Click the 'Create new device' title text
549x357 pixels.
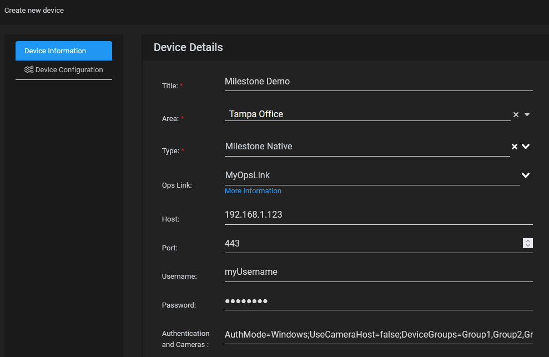tap(34, 11)
